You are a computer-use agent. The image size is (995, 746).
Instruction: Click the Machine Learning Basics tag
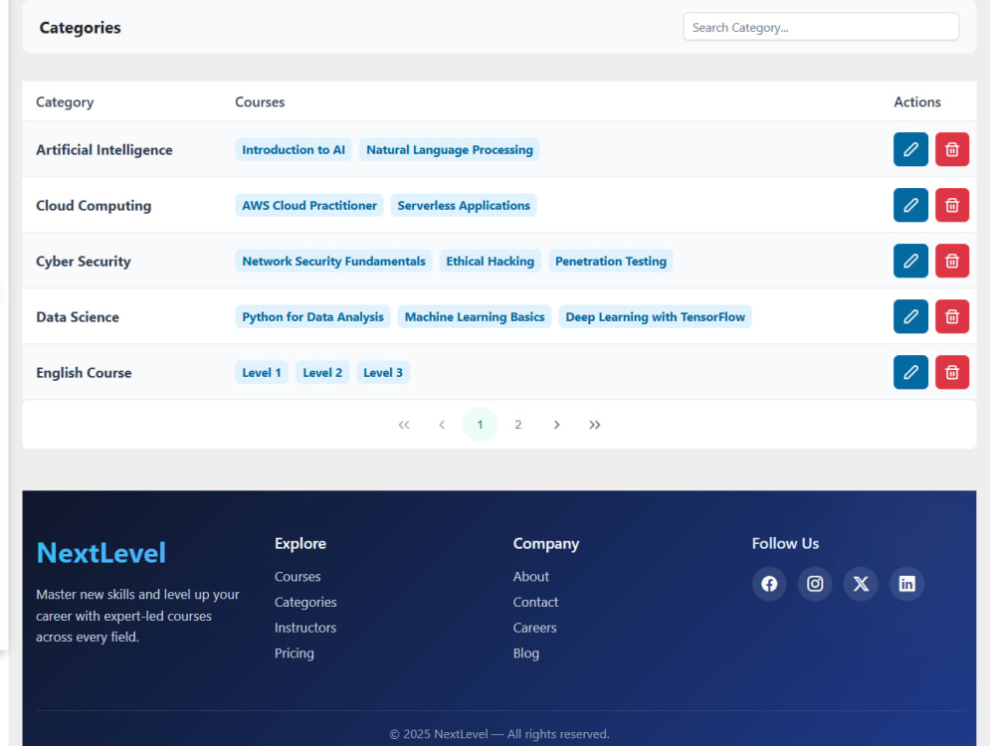coord(474,317)
